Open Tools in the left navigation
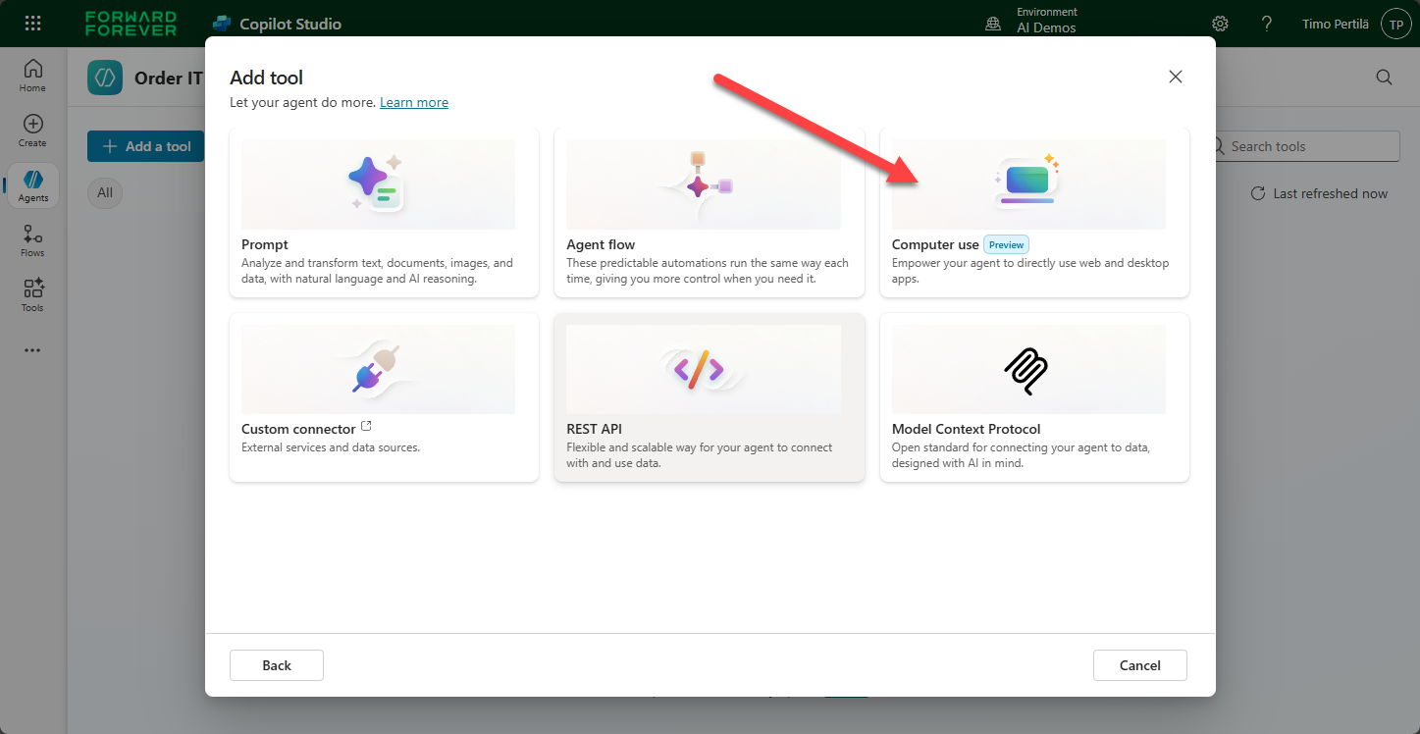This screenshot has height=734, width=1420. point(32,295)
